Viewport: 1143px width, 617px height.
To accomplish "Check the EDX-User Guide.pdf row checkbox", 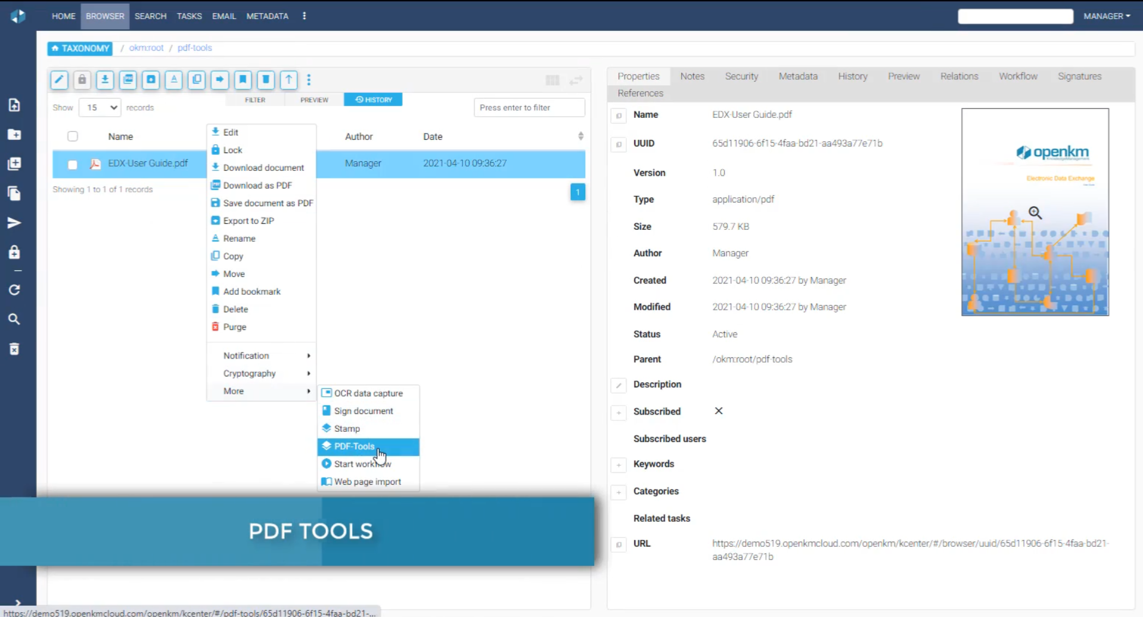I will pyautogui.click(x=72, y=164).
